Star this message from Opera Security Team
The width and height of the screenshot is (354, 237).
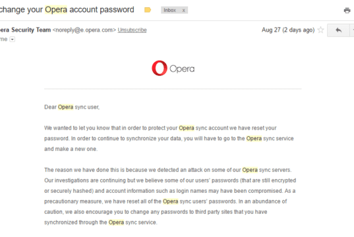click(x=320, y=30)
